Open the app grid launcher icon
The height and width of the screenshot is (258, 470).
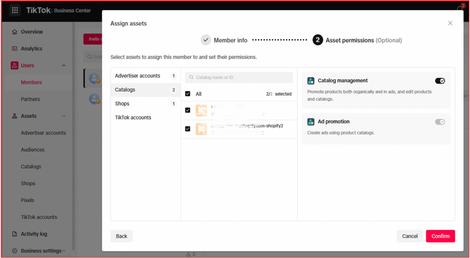[15, 10]
